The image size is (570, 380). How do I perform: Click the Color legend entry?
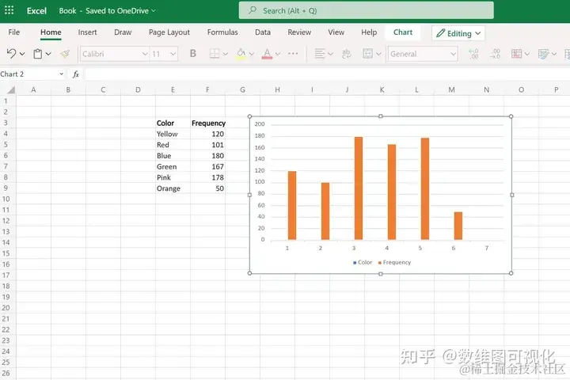(x=363, y=262)
